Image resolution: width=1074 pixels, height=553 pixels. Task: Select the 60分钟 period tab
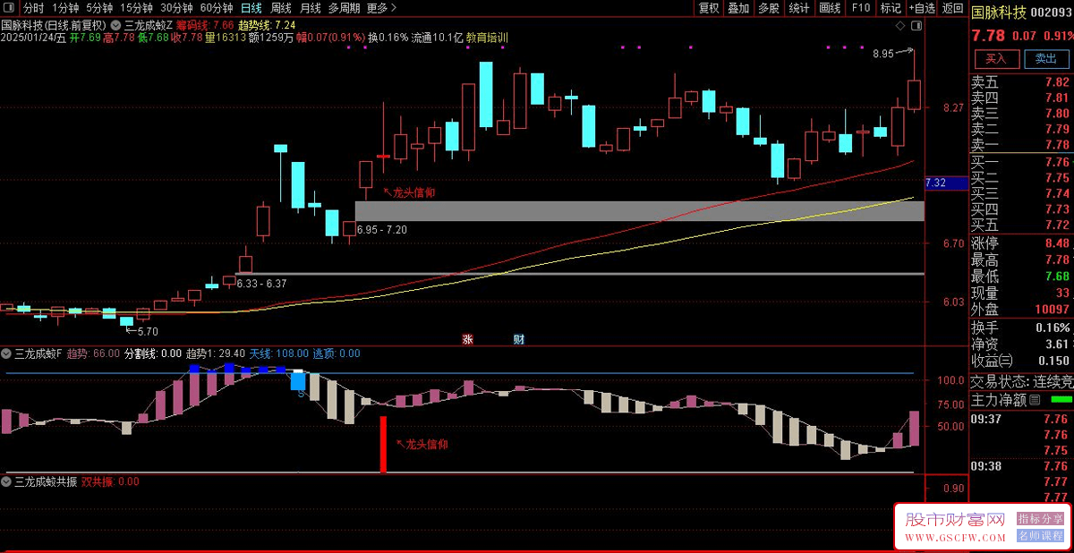[x=217, y=8]
